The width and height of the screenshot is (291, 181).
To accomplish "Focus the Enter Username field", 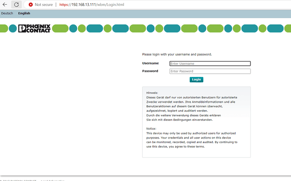I will pyautogui.click(x=210, y=64).
